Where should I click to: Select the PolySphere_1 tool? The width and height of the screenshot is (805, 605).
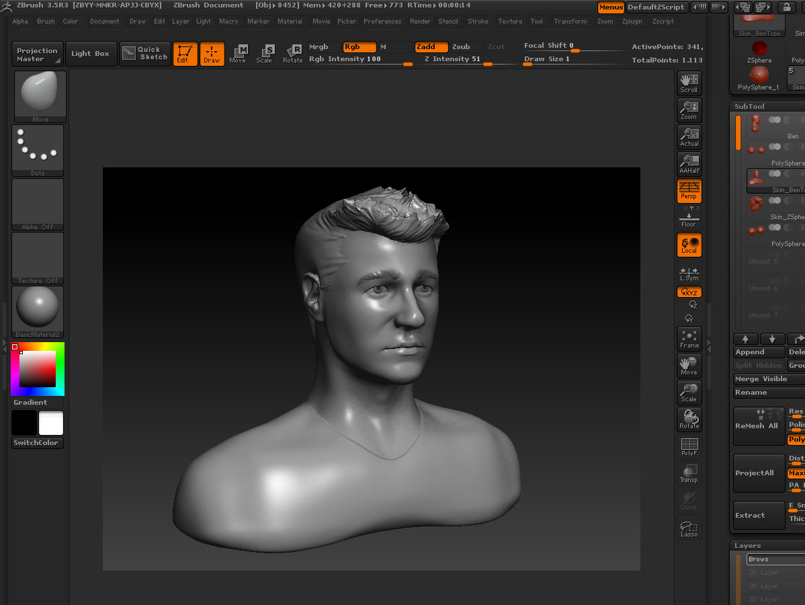pyautogui.click(x=759, y=79)
